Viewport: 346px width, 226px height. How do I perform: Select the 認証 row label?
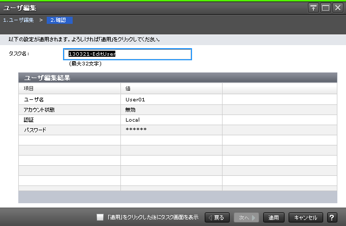click(x=28, y=120)
